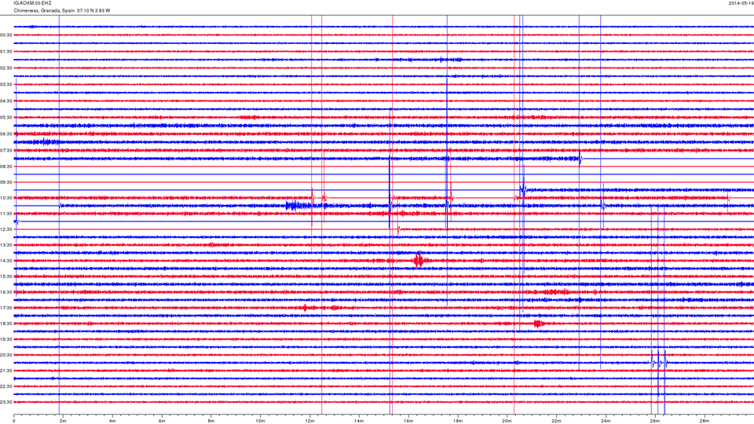Pick the 05:30 trace time label
The height and width of the screenshot is (424, 754).
[x=6, y=117]
